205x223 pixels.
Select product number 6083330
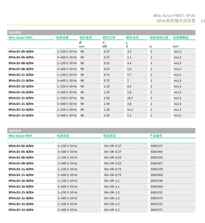(x=157, y=181)
